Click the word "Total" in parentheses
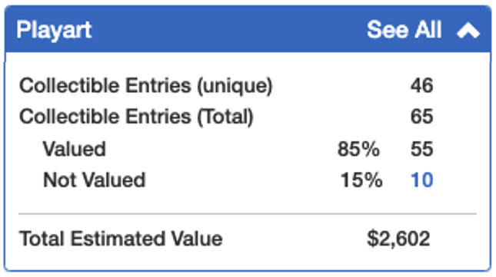The width and height of the screenshot is (496, 277). (225, 117)
